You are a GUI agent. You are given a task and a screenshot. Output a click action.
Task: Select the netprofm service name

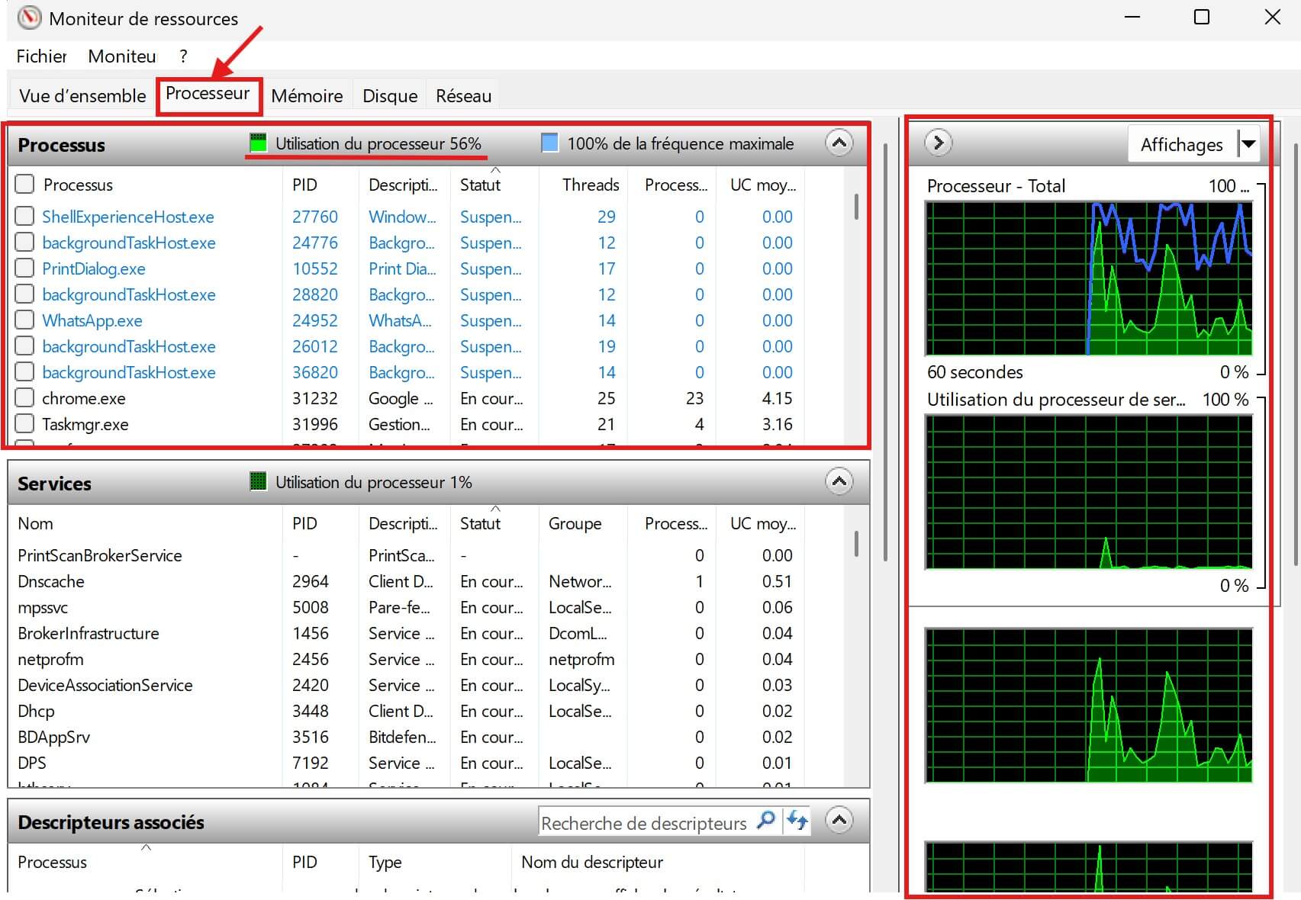point(50,659)
